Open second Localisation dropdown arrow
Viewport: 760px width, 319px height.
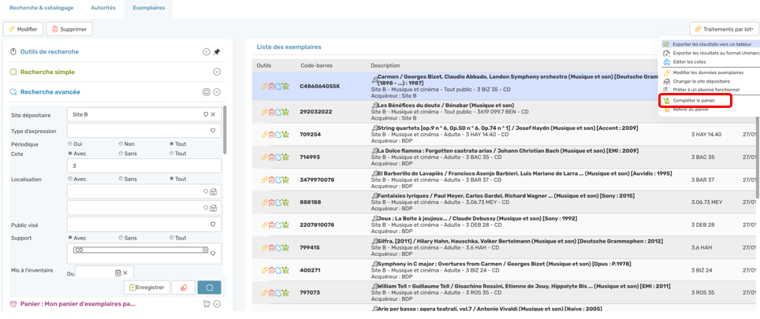206,208
